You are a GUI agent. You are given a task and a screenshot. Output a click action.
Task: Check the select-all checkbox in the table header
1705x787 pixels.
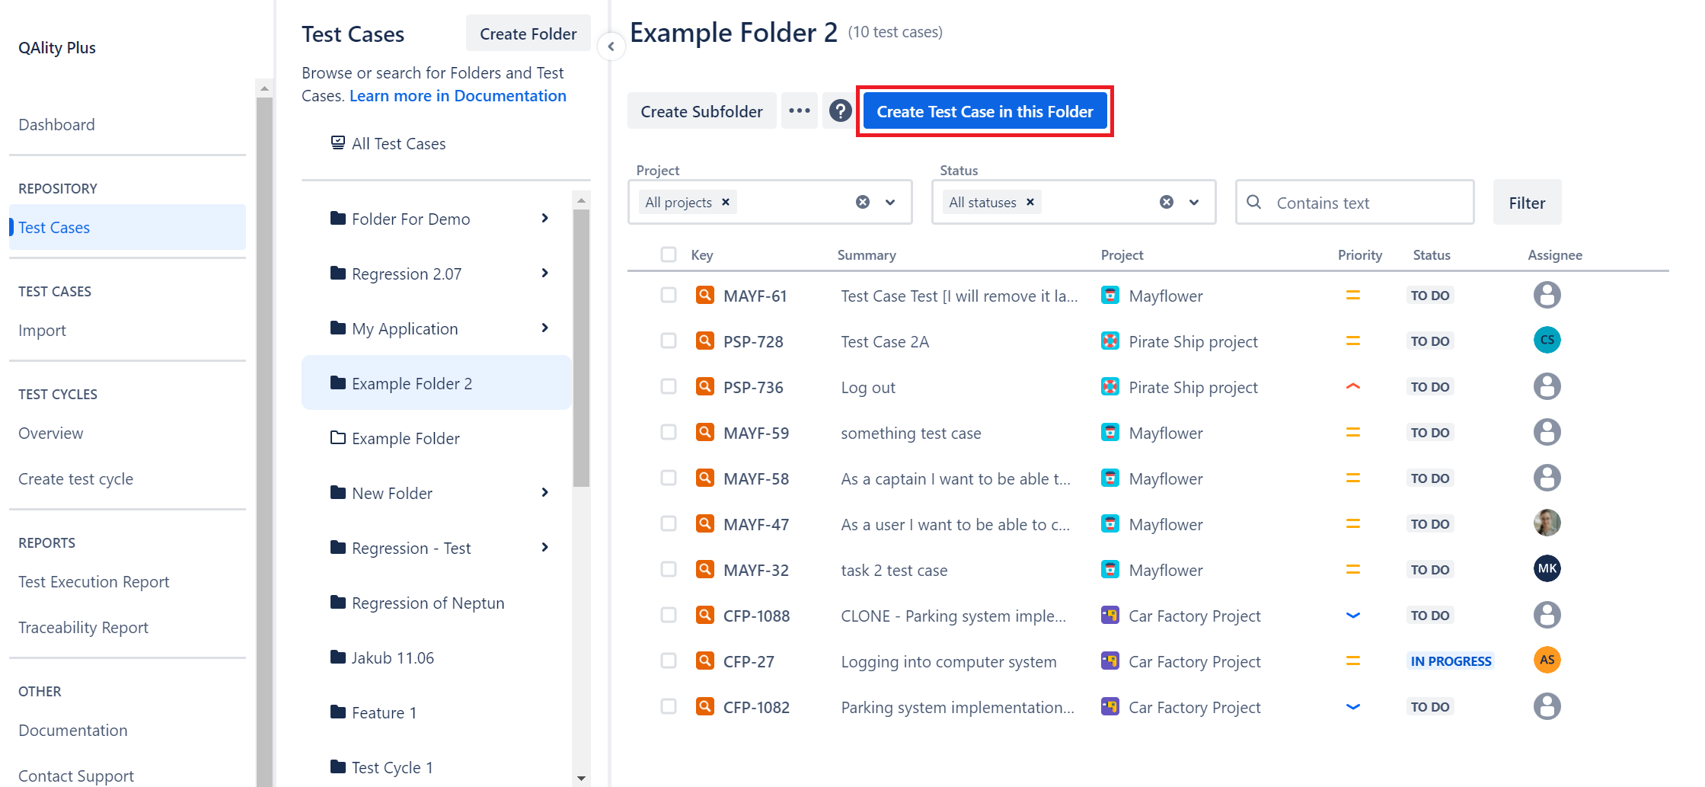point(669,254)
